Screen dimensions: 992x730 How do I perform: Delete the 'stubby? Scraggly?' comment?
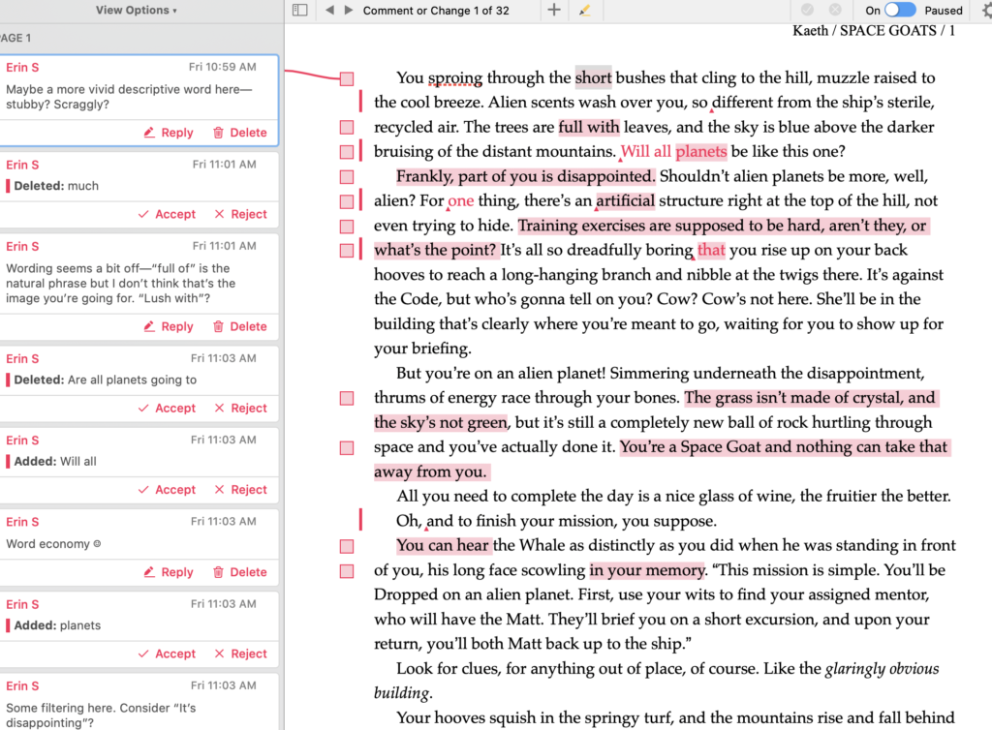(240, 133)
